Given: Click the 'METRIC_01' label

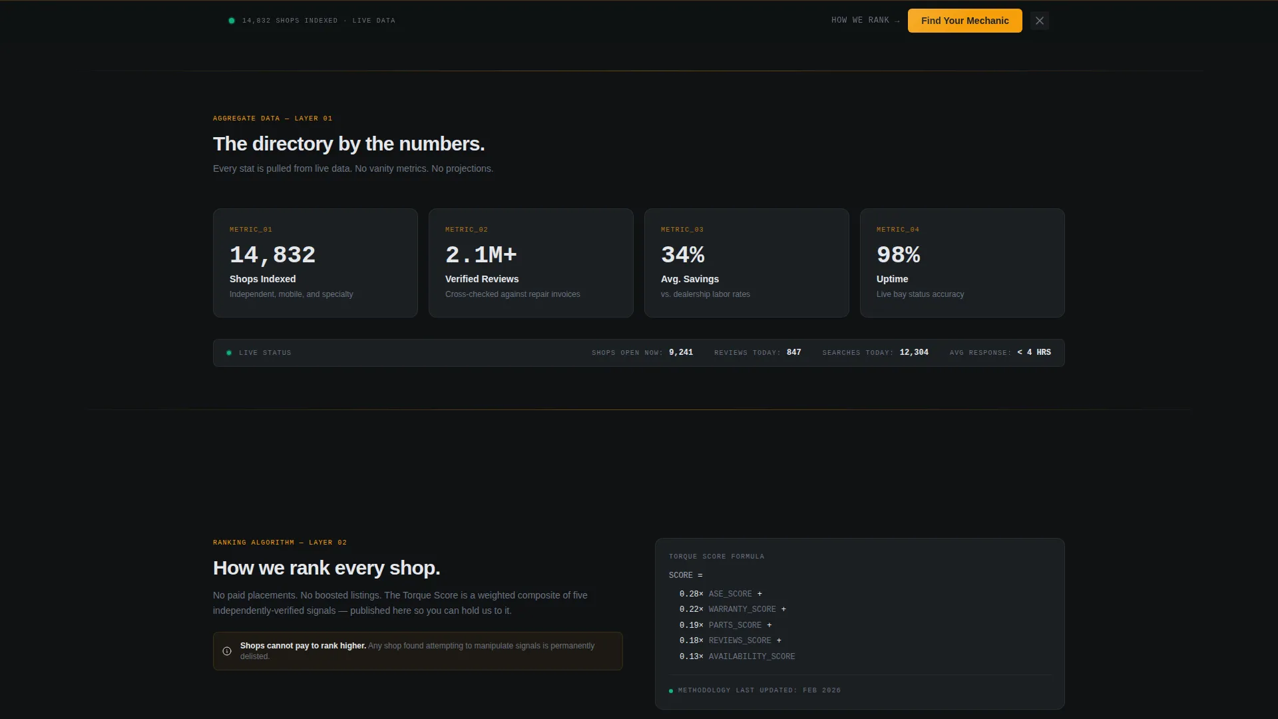Looking at the screenshot, I should [x=251, y=230].
